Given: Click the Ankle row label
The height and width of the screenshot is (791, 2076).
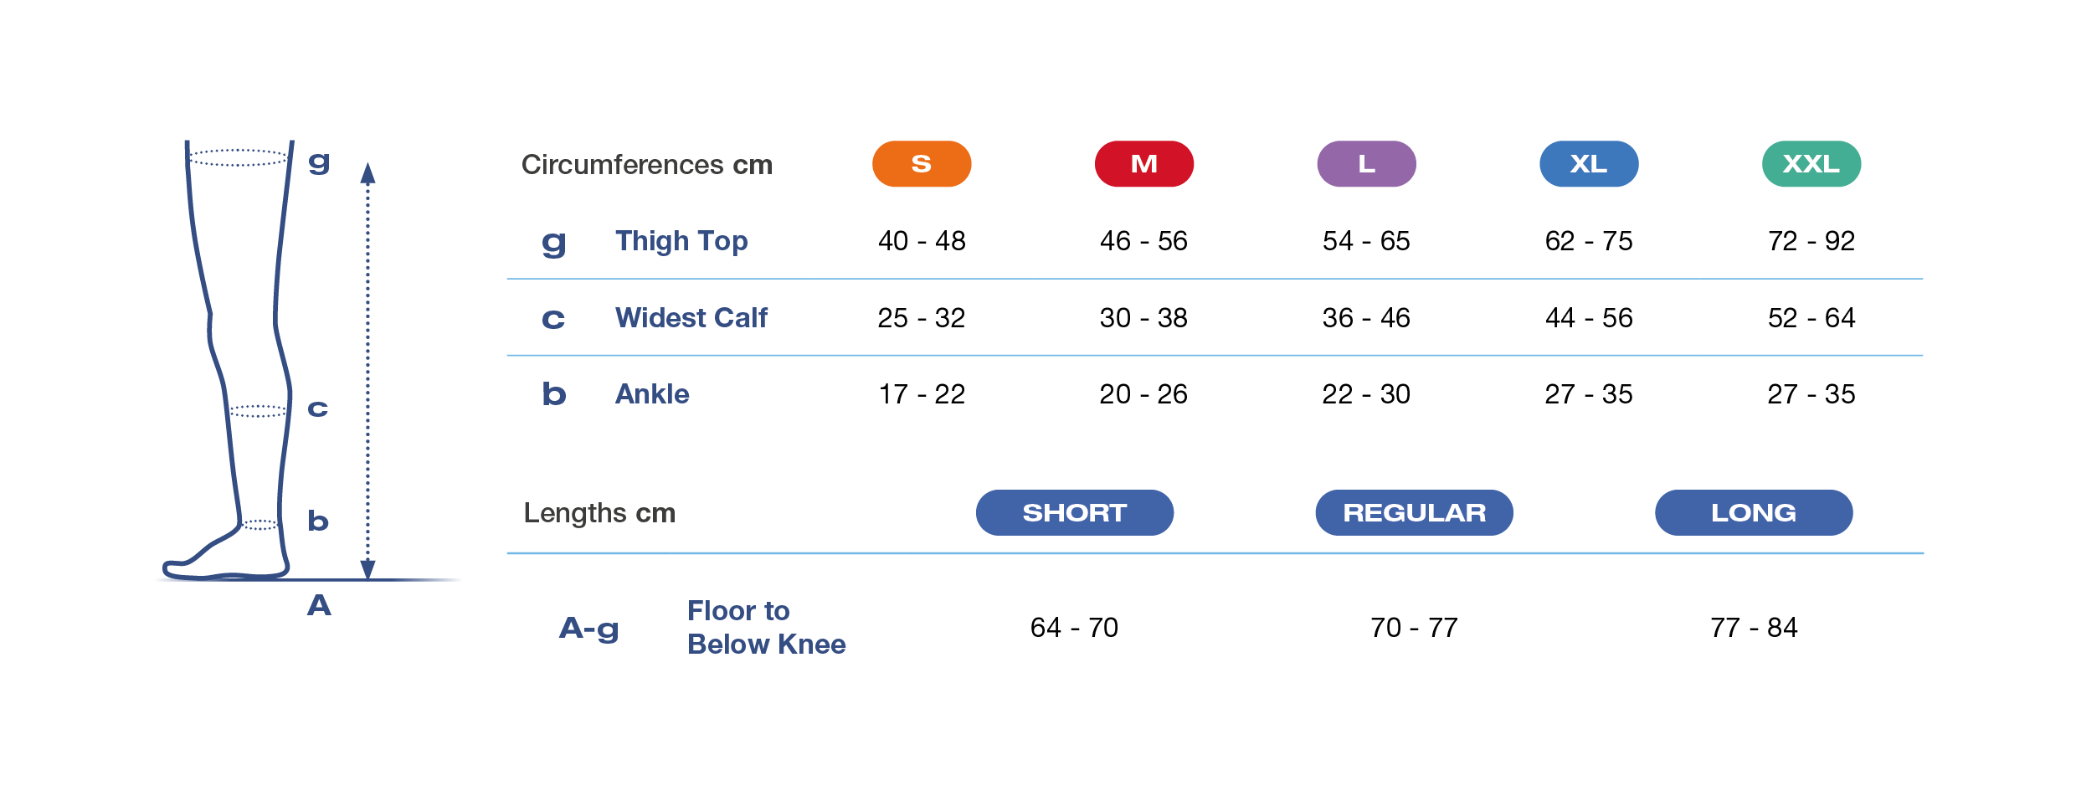Looking at the screenshot, I should tap(652, 394).
